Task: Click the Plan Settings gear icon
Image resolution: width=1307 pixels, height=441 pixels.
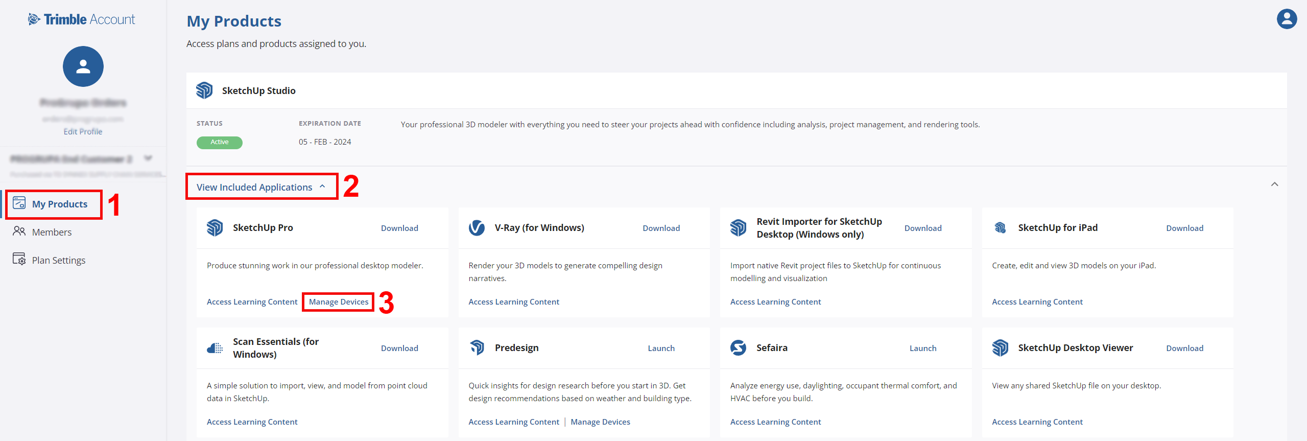Action: click(19, 259)
